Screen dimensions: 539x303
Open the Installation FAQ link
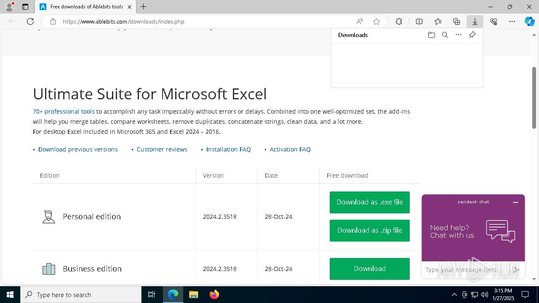[228, 149]
